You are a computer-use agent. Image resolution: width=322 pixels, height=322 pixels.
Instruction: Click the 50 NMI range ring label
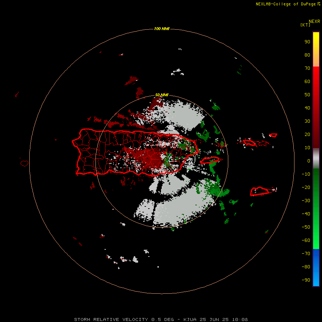162,95
